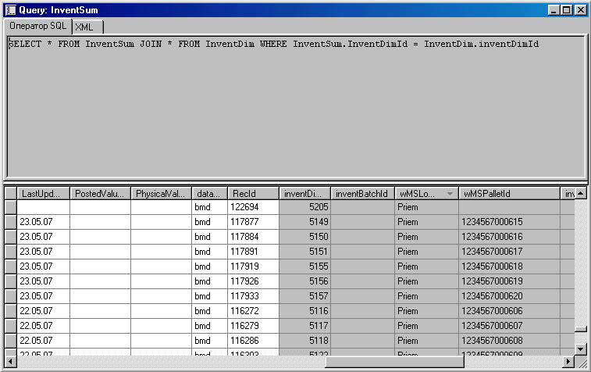Select row marker for RecId 117891
Viewport: 591px width, 372px height.
[11, 252]
